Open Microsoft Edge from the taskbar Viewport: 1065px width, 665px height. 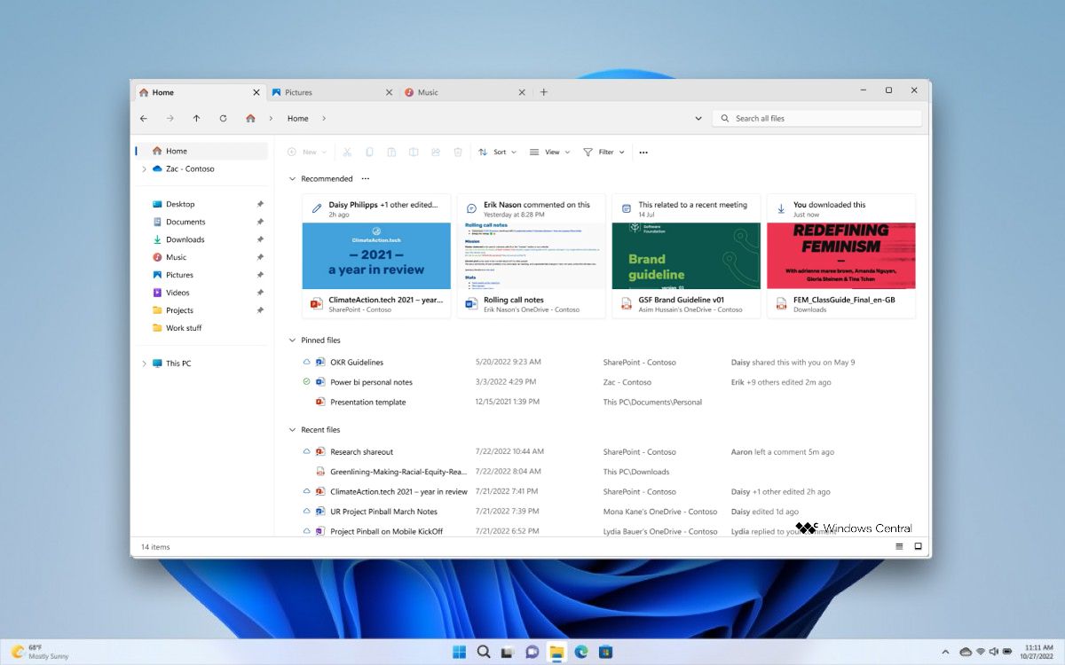tap(581, 652)
